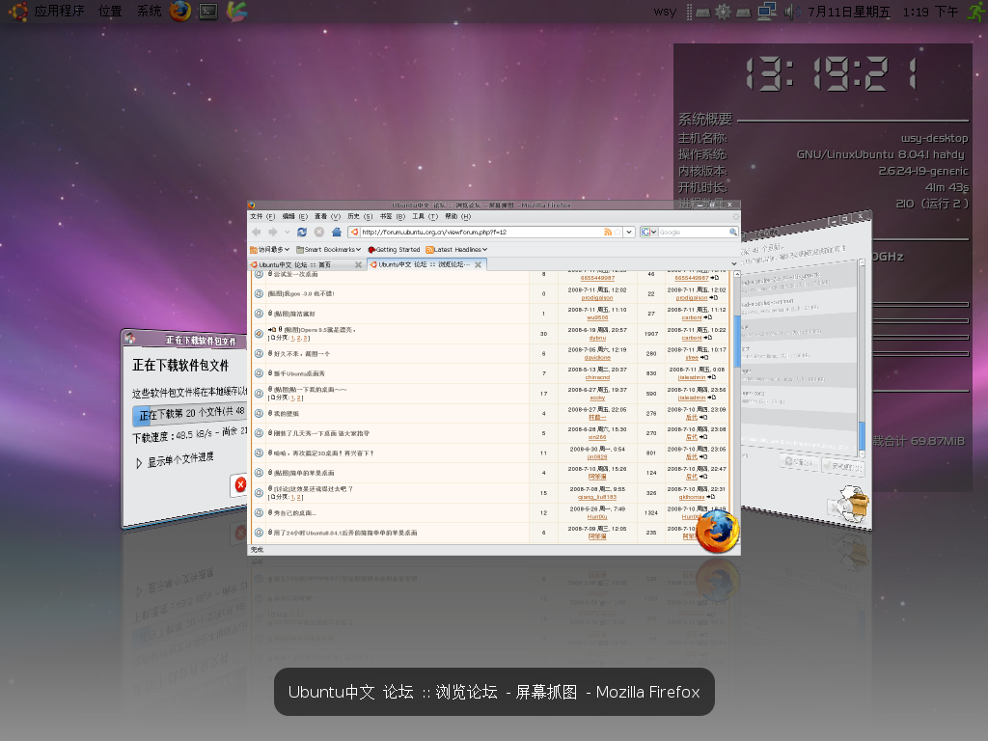Click the gear applet in the tray

pyautogui.click(x=724, y=12)
